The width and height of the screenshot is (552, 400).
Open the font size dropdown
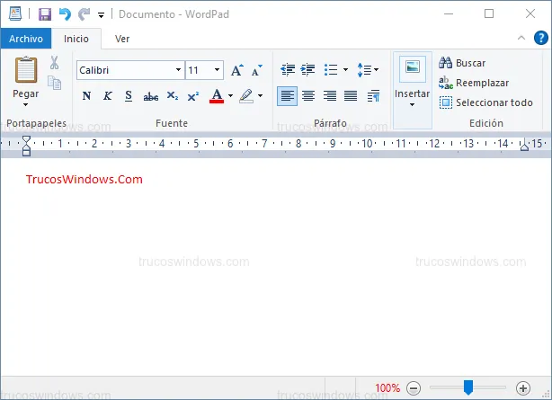coord(218,70)
